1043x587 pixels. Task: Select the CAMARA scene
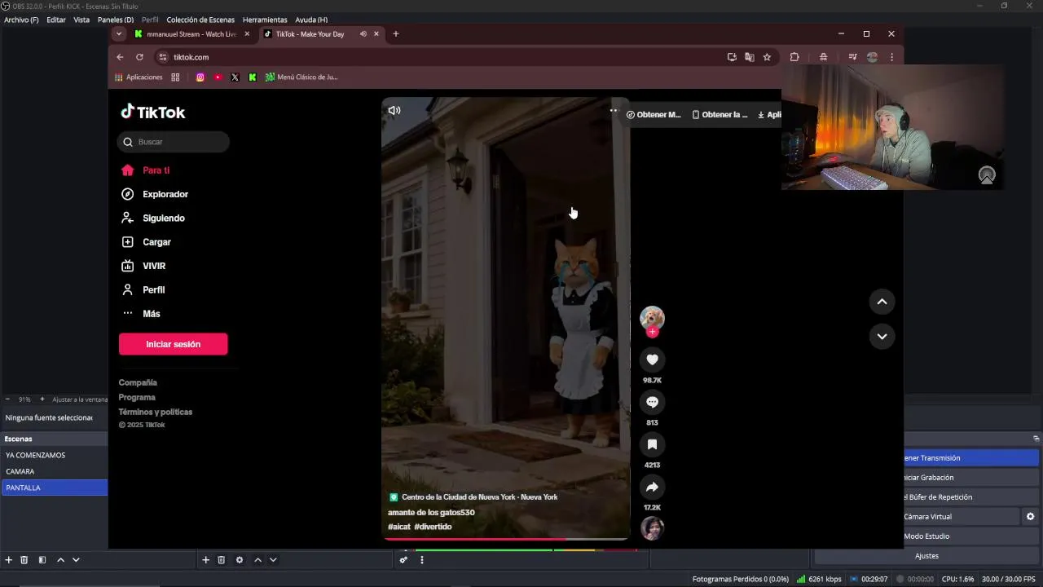(54, 471)
